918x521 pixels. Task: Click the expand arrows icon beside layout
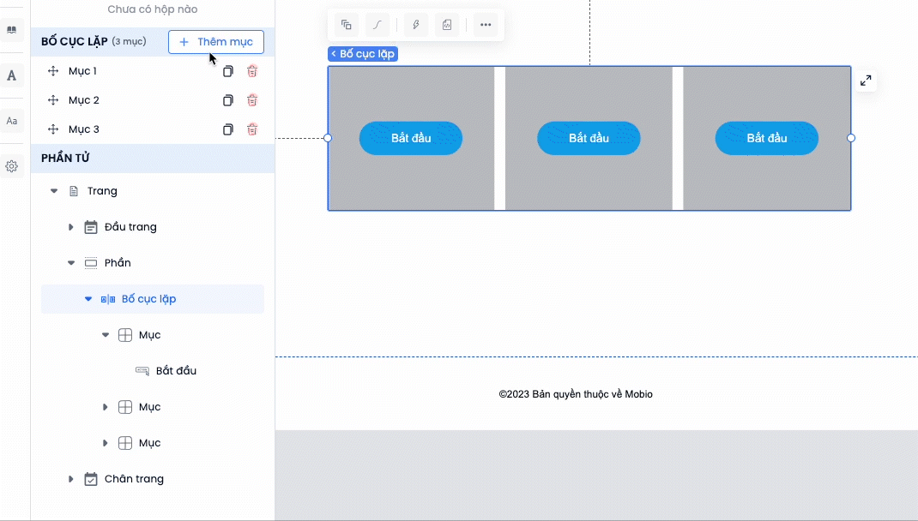(x=866, y=81)
